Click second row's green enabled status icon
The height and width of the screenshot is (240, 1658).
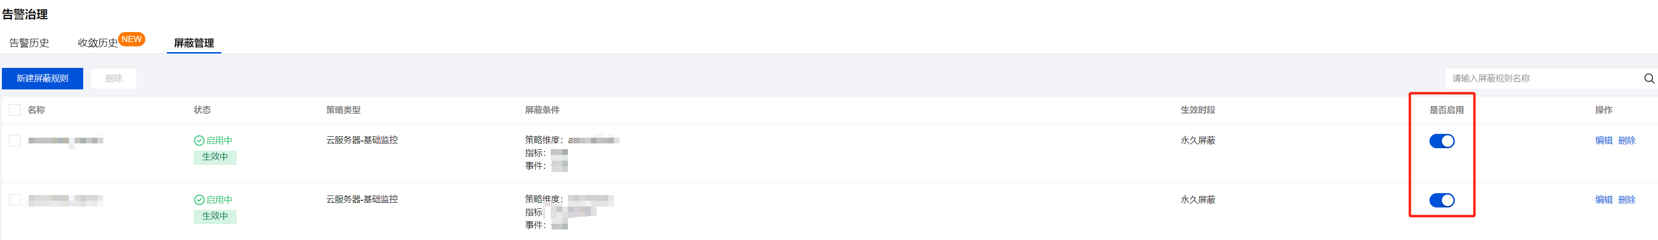(x=199, y=199)
